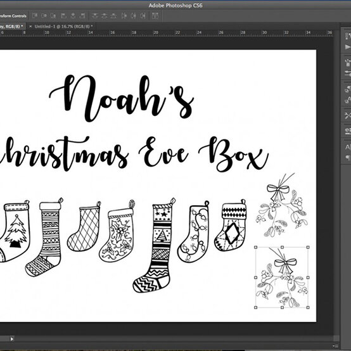
Task: Click the left-middle transform handle on mistletoe
Action: point(256,278)
